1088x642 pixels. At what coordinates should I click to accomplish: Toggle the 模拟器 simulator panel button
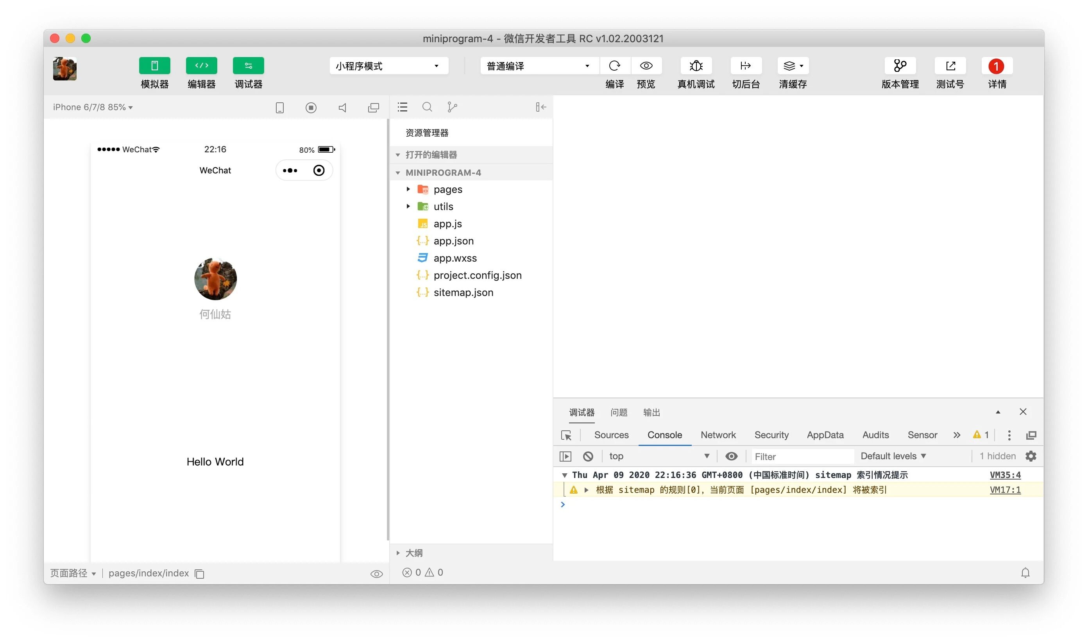coord(154,66)
